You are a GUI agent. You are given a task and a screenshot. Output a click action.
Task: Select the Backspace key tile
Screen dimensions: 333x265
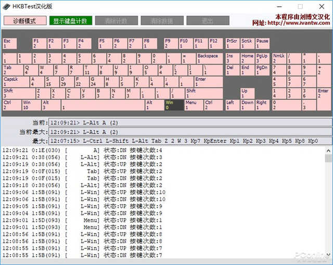point(209,58)
